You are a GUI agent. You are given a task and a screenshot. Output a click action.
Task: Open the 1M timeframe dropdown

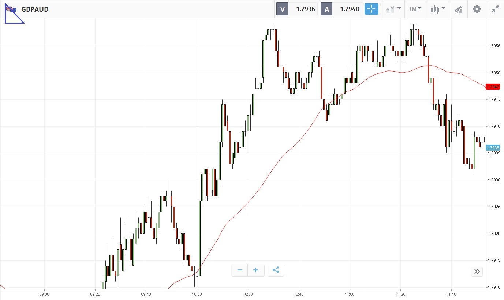(x=415, y=9)
